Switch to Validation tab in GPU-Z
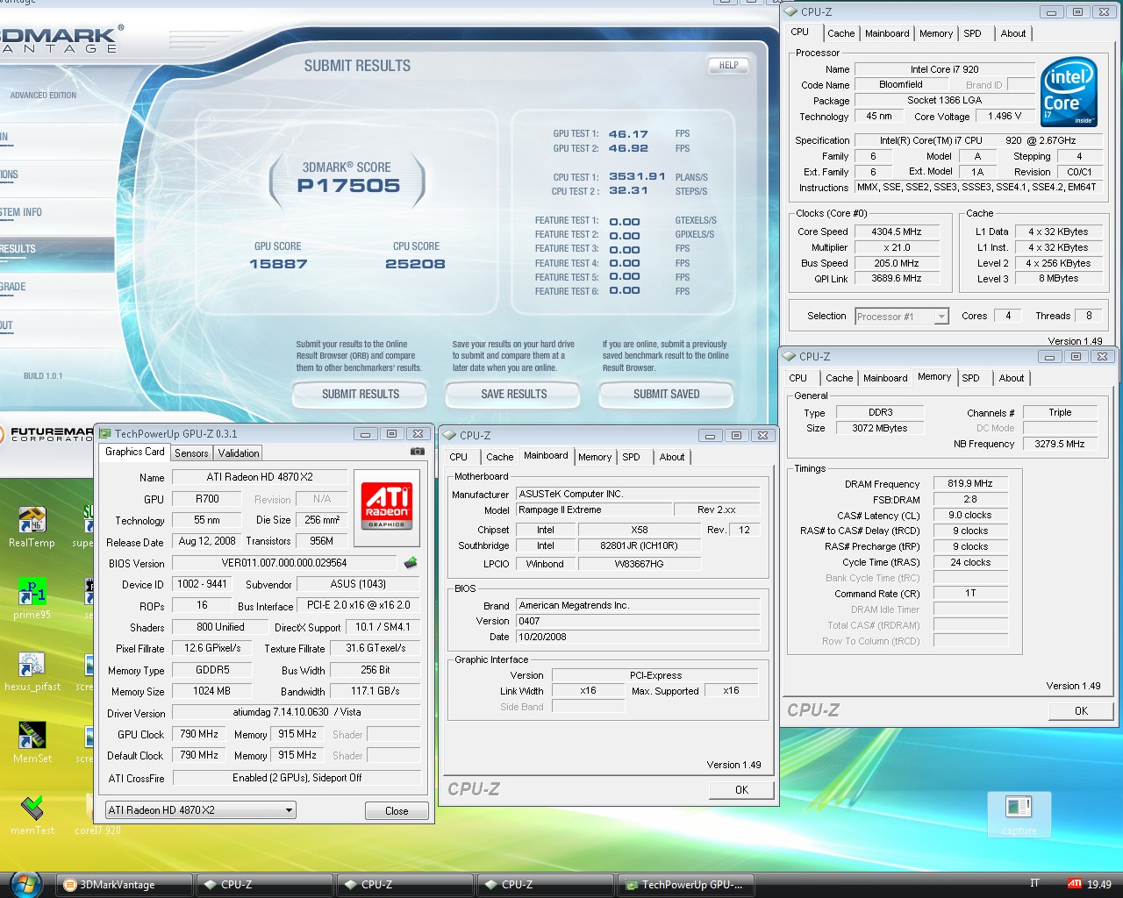1123x898 pixels. (239, 453)
